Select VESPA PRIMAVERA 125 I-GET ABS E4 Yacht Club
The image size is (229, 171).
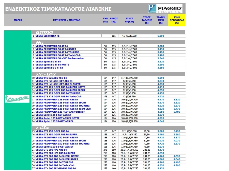pos(63,109)
